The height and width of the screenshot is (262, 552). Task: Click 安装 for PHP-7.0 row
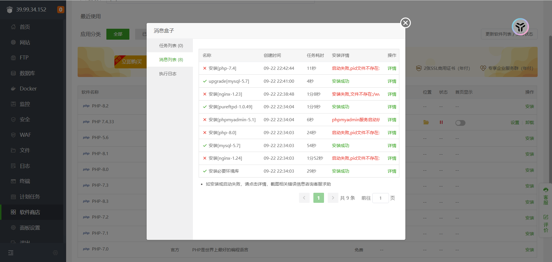tap(530, 250)
